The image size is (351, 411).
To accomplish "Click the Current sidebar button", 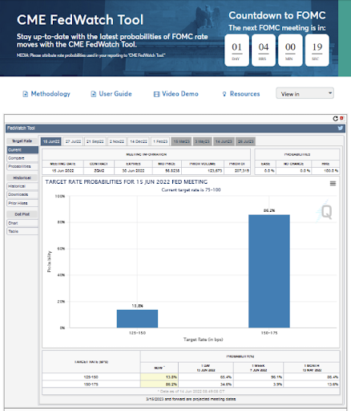I will click(22, 150).
